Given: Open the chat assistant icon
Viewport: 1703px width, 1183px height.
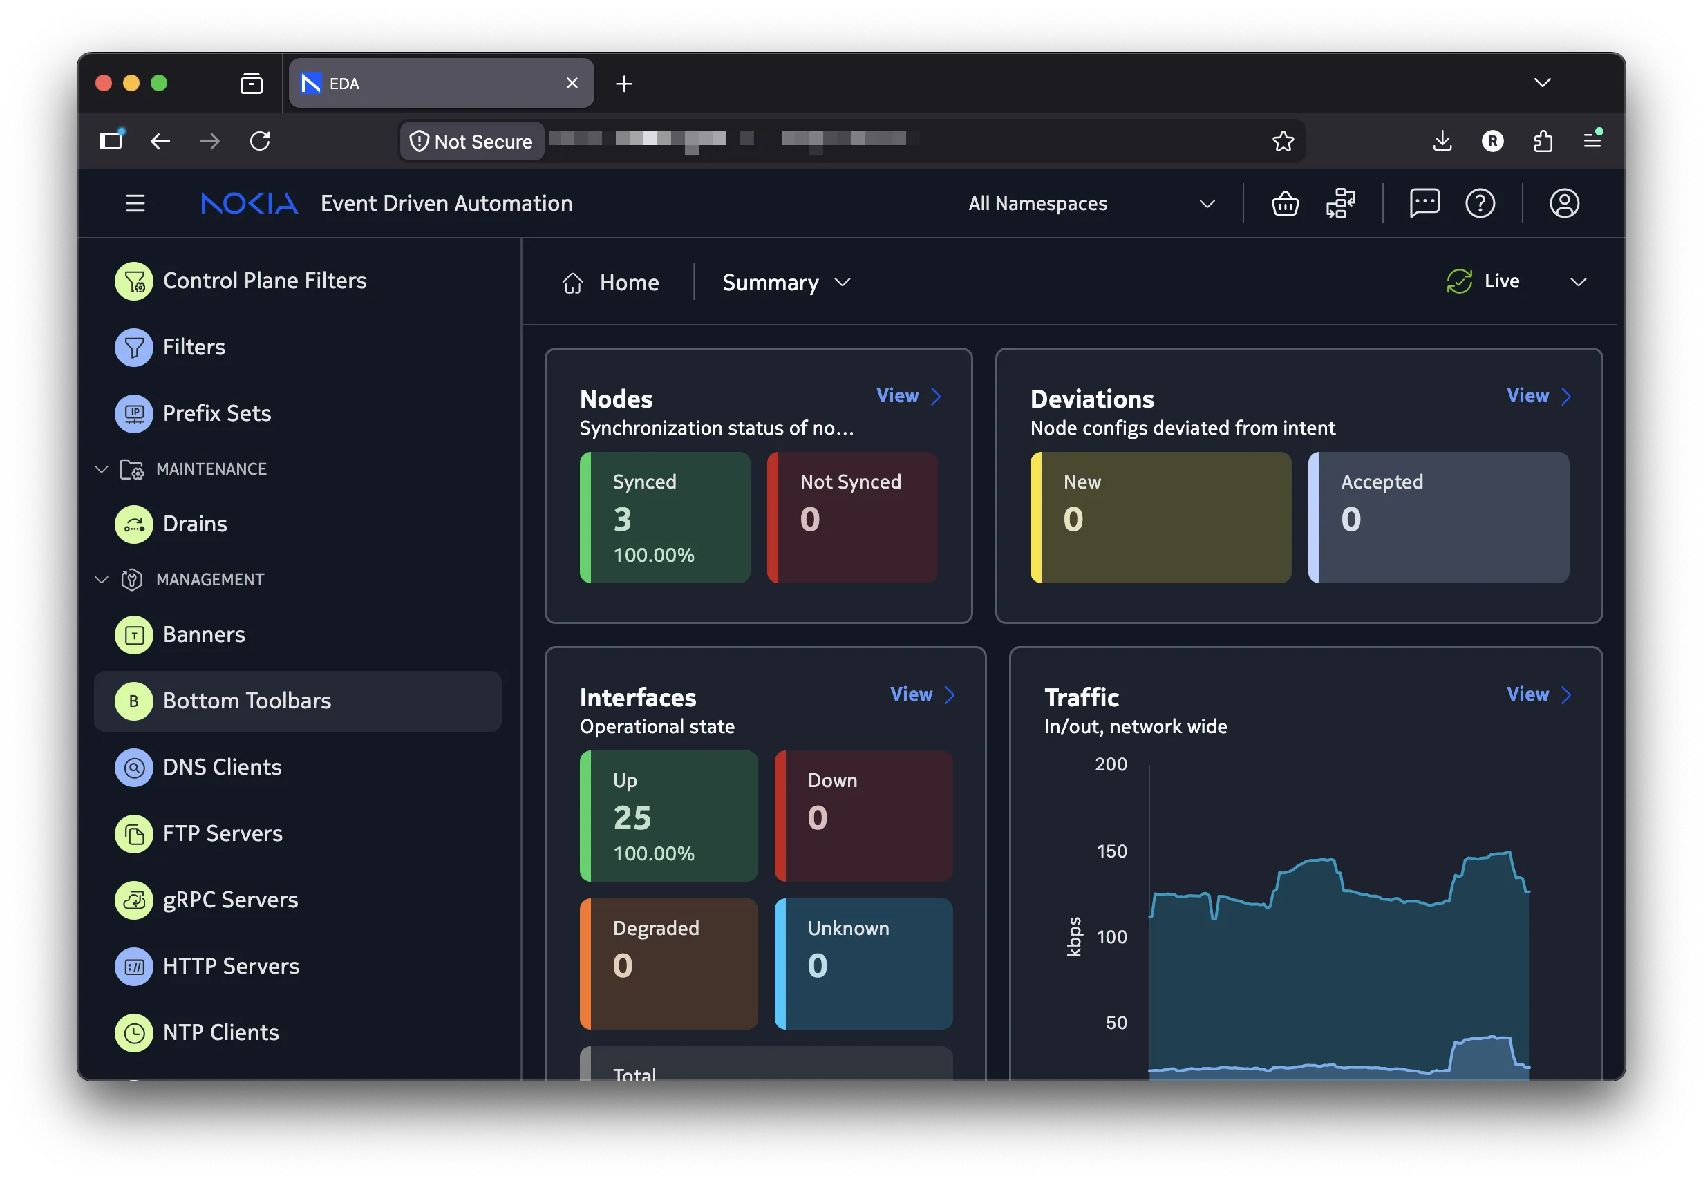Looking at the screenshot, I should [x=1424, y=203].
